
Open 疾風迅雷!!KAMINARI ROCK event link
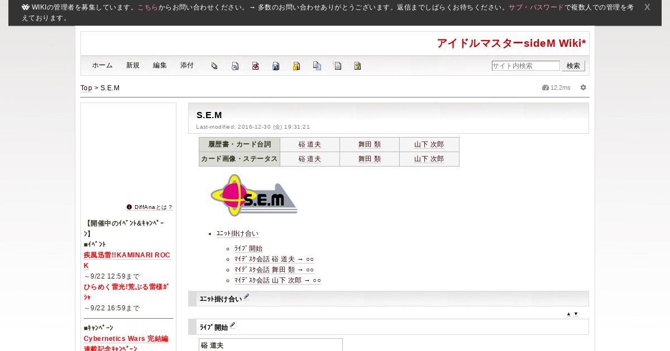127,260
